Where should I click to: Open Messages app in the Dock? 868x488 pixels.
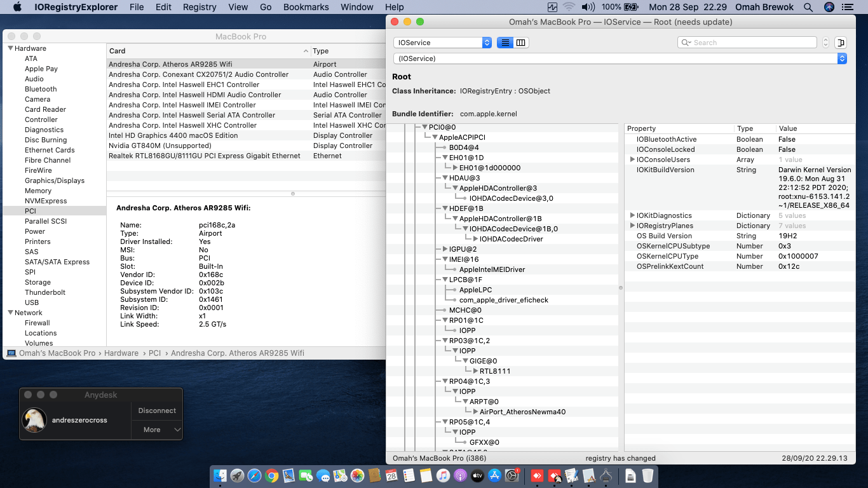click(x=323, y=475)
